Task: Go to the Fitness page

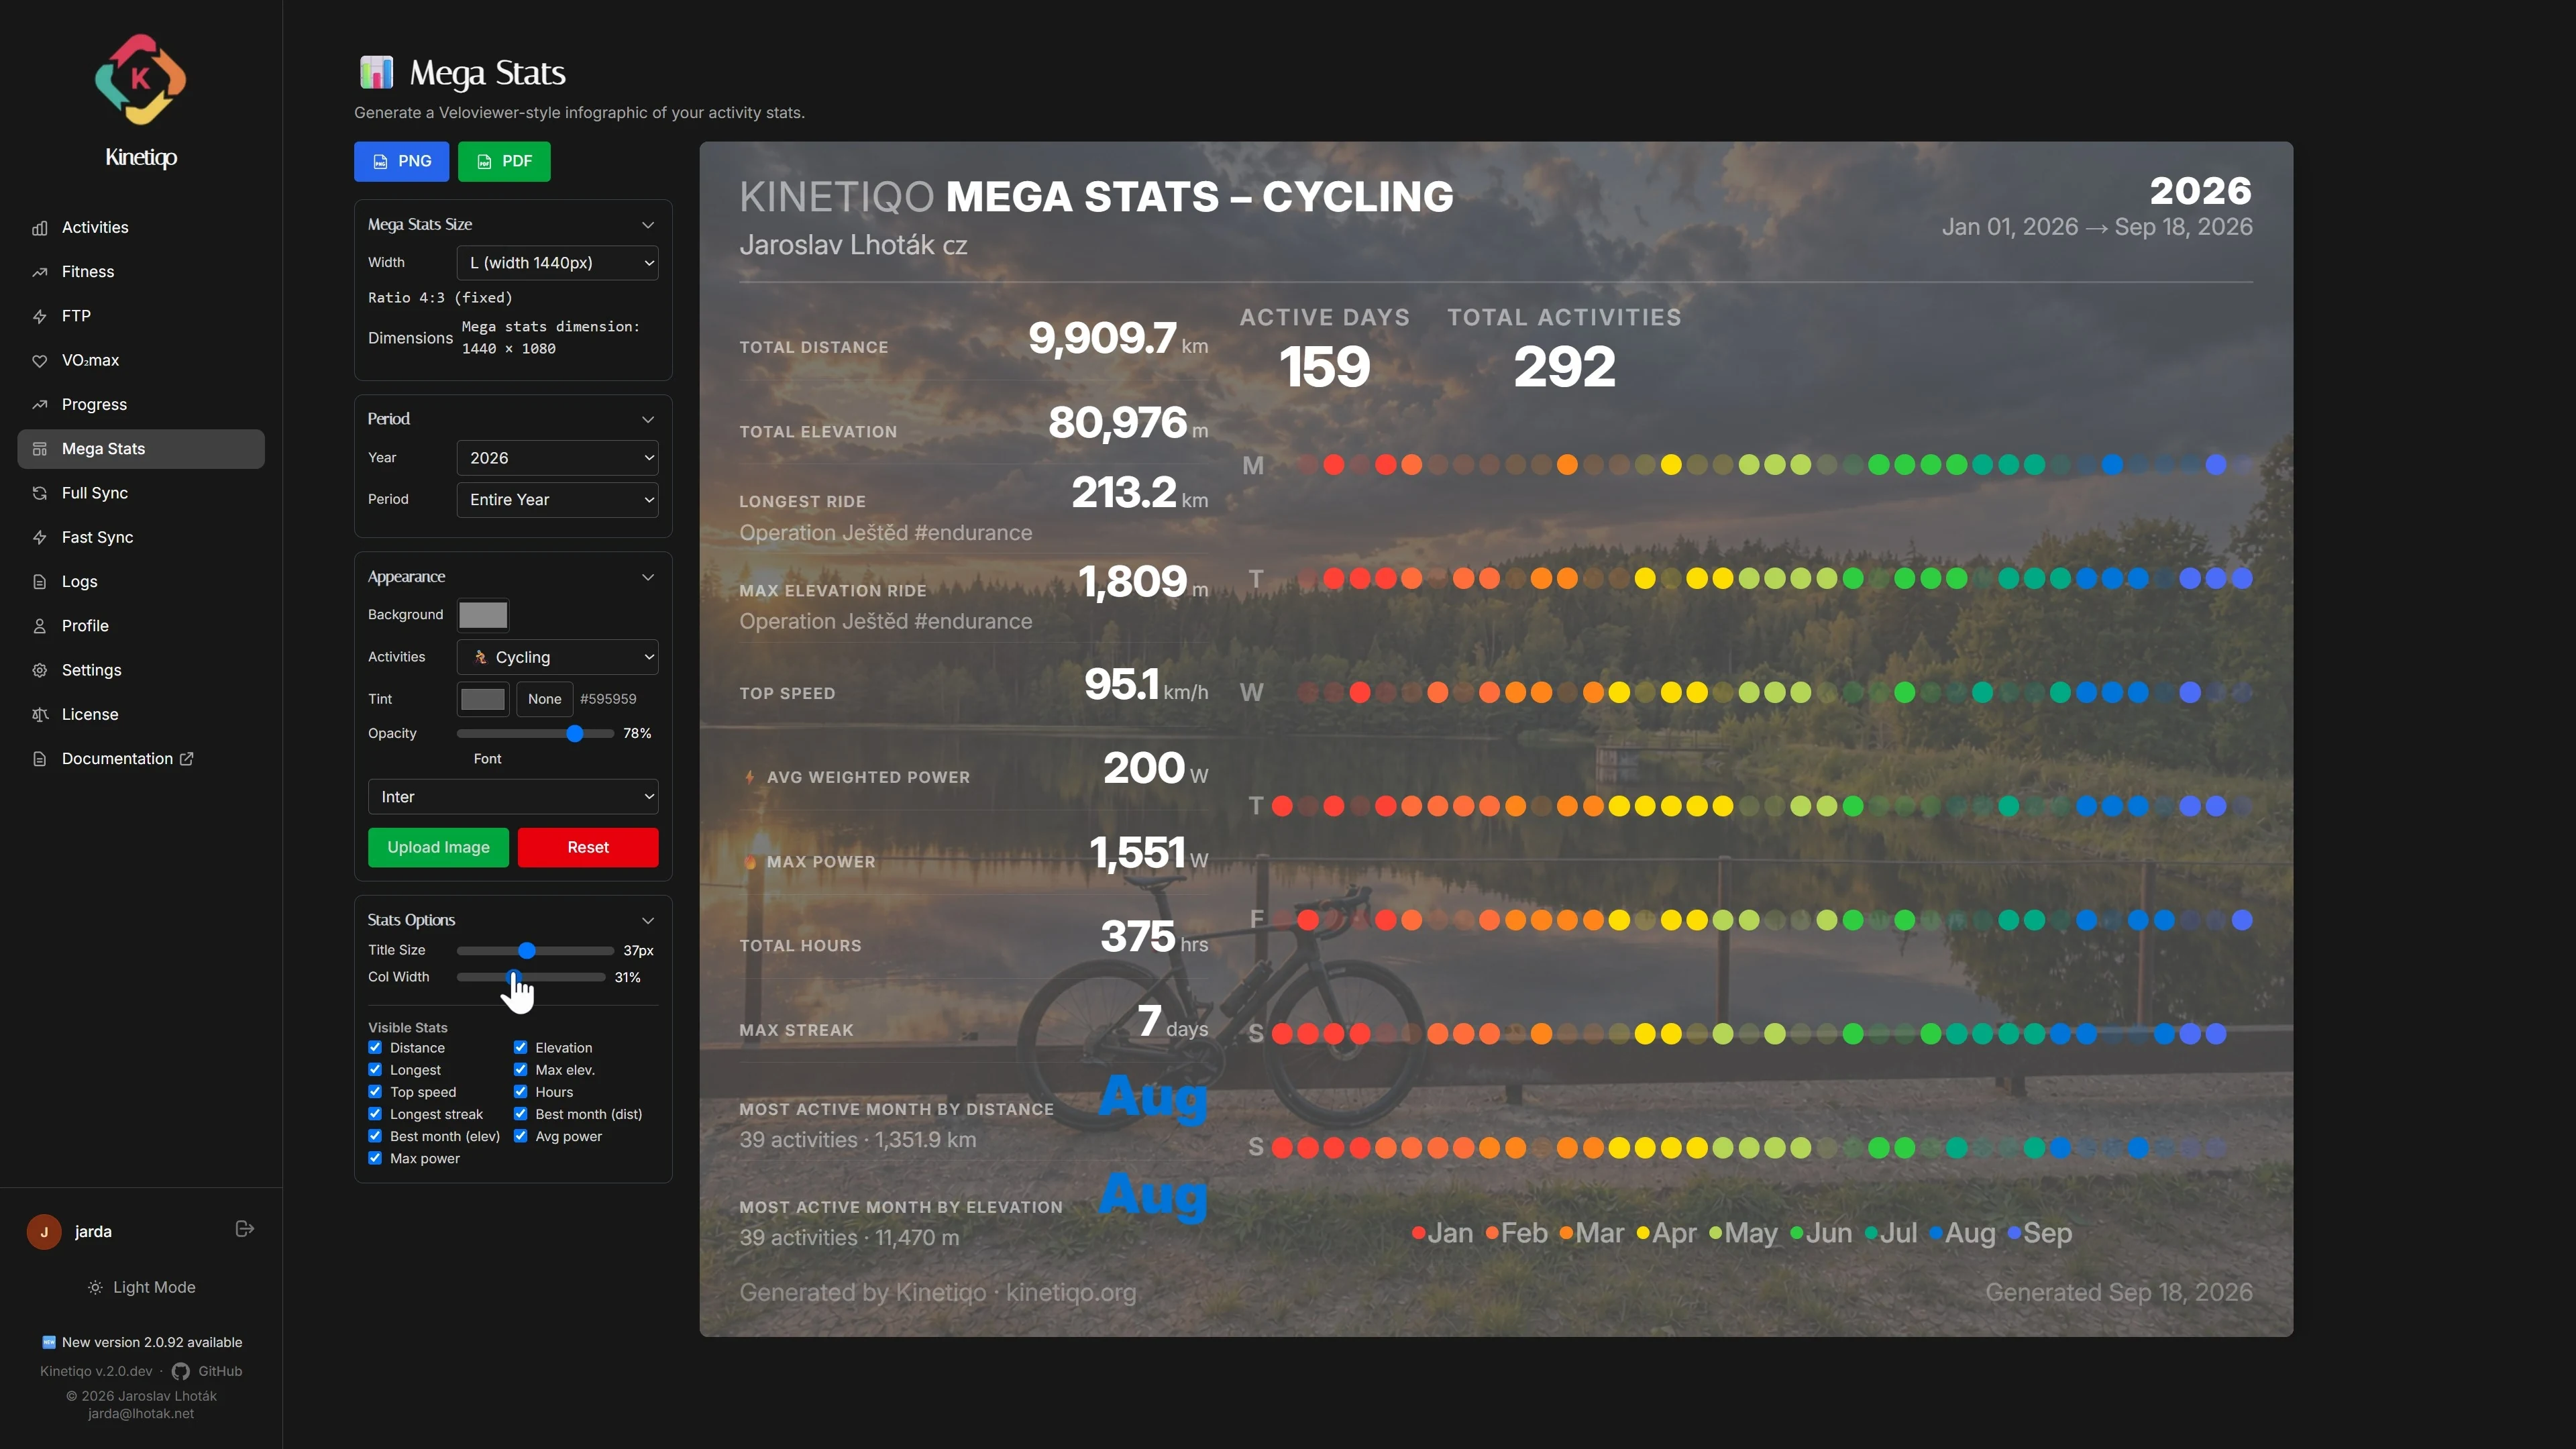Action: [141, 272]
